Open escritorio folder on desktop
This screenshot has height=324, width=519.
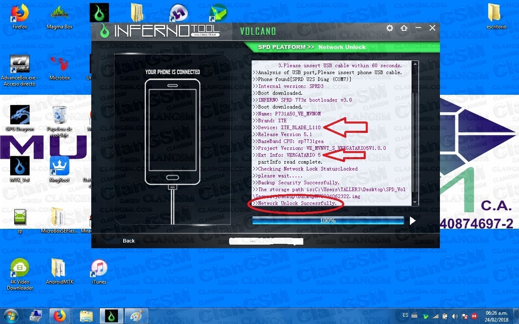pos(496,17)
